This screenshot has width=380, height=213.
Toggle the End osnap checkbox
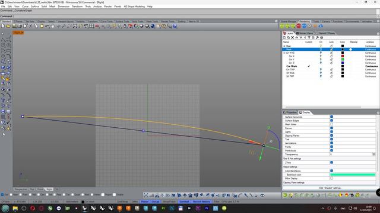[x=2, y=195]
